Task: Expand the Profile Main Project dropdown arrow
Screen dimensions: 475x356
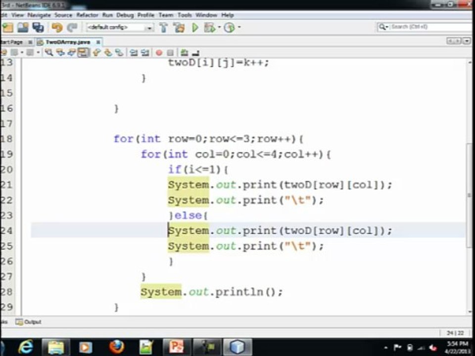Action: 239,28
